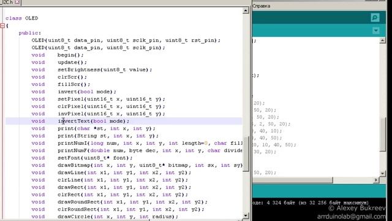Click the Arduino horizontal scroll right arrow
This screenshot has width=392, height=221.
click(x=376, y=180)
